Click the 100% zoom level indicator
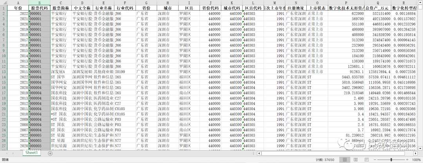 click(416, 160)
